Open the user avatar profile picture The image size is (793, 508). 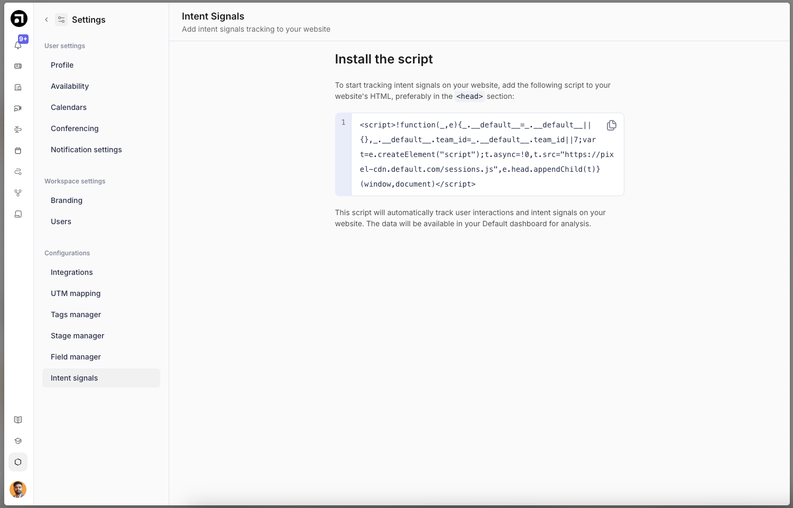tap(18, 489)
